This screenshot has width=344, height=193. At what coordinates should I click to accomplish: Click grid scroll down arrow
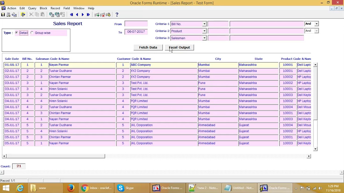click(x=315, y=149)
